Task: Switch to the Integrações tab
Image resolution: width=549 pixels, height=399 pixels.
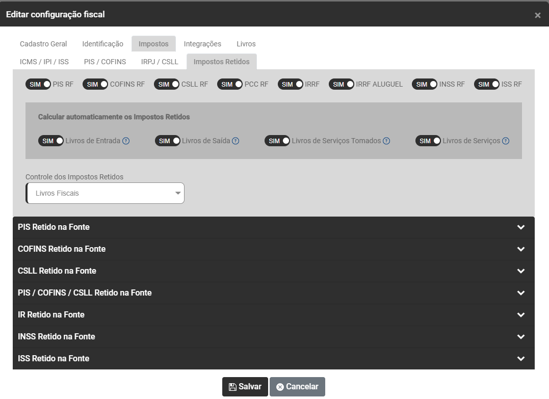Action: (x=202, y=44)
